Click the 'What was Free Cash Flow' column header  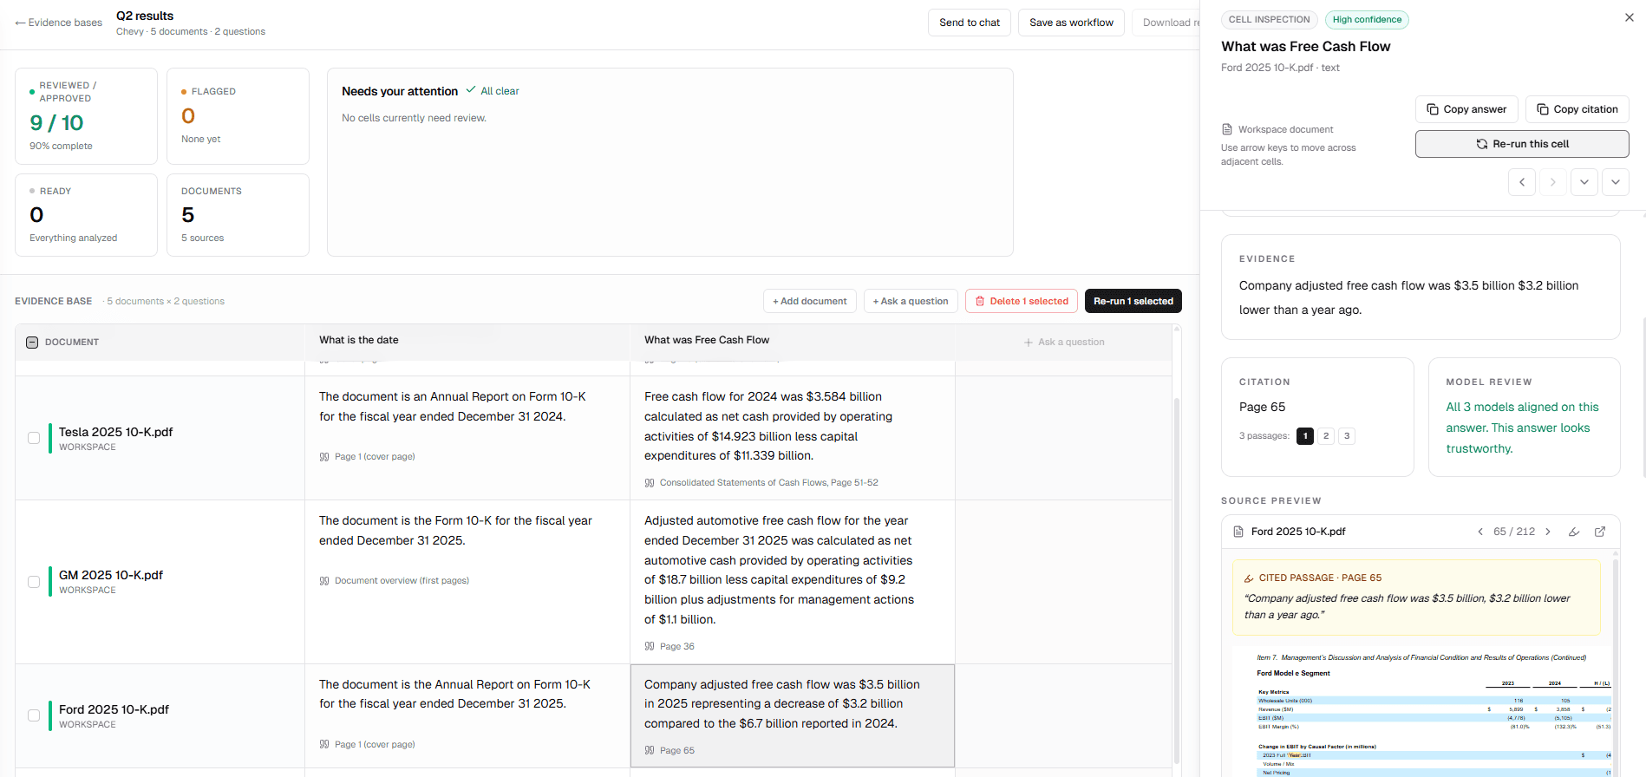coord(707,340)
